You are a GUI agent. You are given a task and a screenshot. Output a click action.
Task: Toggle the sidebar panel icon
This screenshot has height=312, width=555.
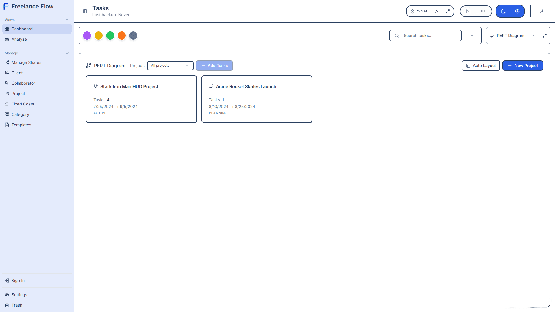pyautogui.click(x=85, y=11)
